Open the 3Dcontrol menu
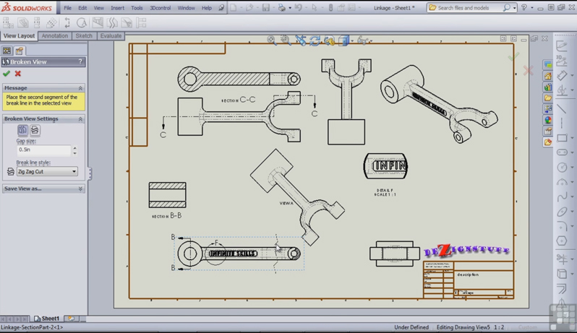Image resolution: width=577 pixels, height=333 pixels. (160, 8)
